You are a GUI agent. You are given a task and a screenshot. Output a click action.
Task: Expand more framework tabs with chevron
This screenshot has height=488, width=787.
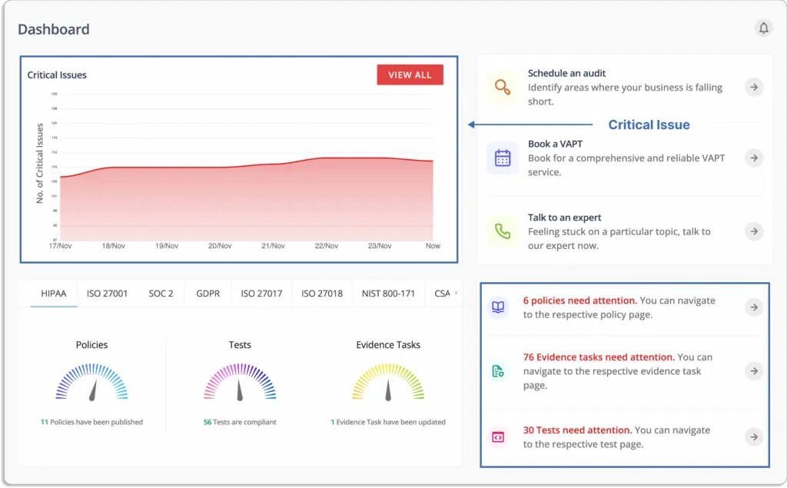(456, 294)
